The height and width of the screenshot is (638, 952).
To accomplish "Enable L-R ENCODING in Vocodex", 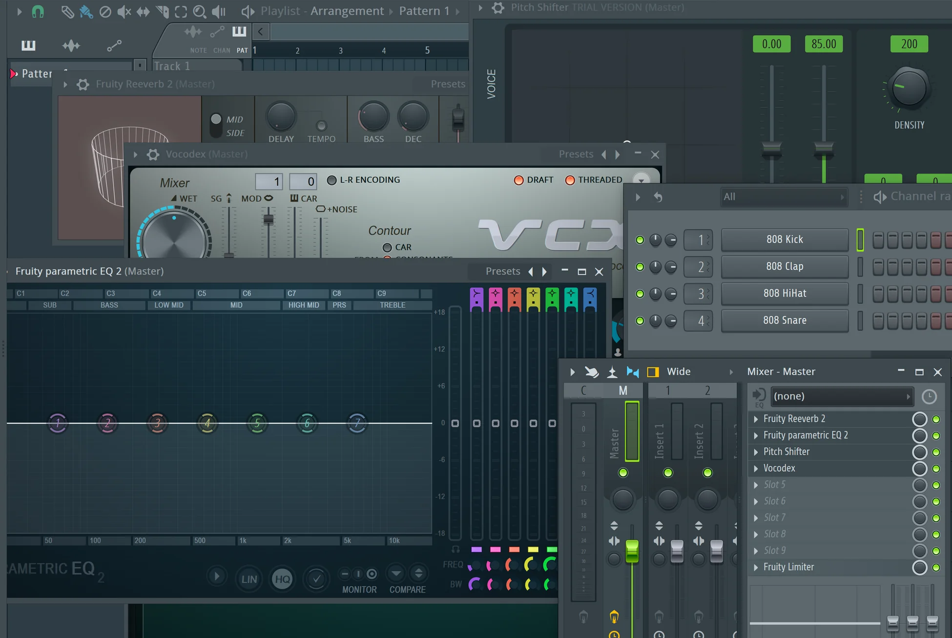I will (x=331, y=180).
